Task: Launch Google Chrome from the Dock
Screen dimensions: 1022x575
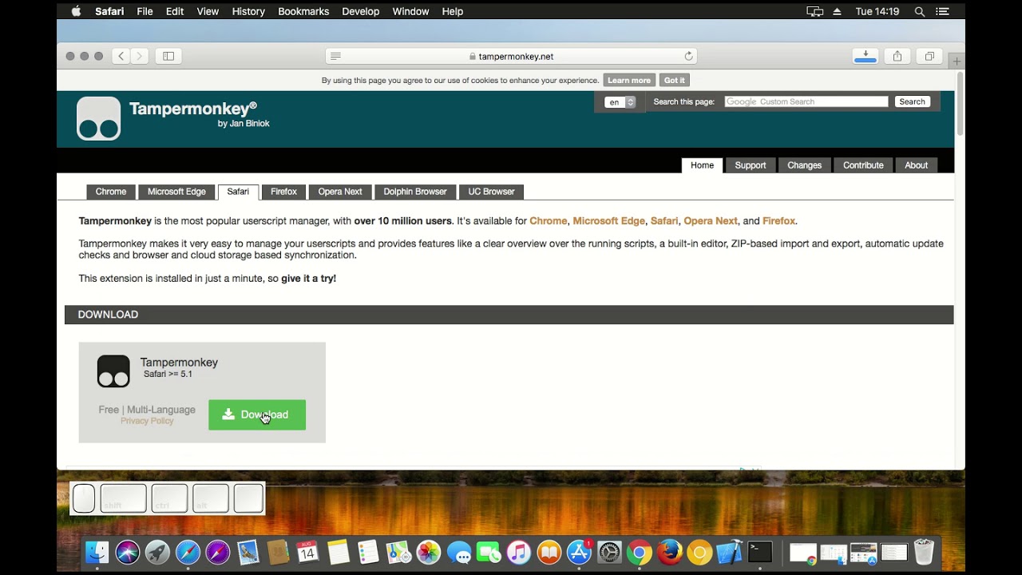Action: (639, 552)
